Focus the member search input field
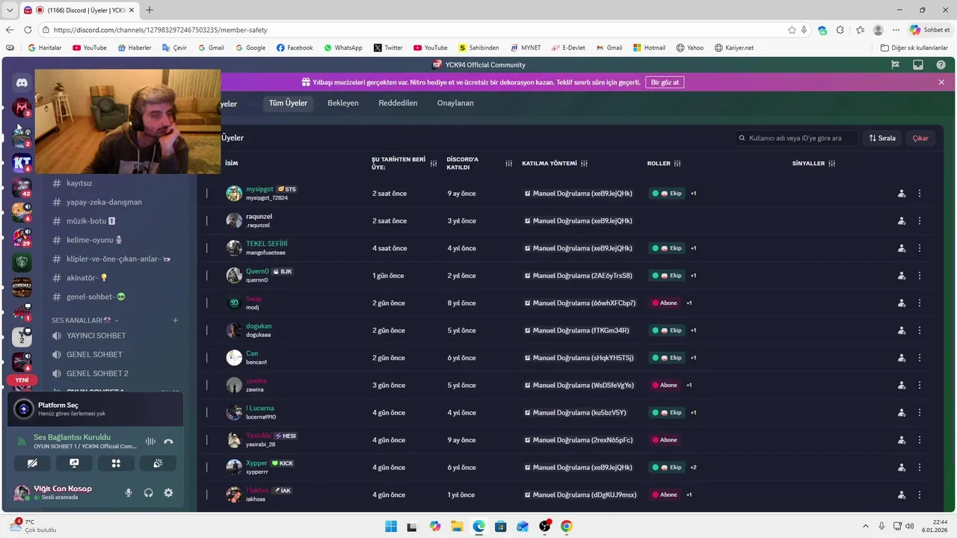 coord(796,138)
